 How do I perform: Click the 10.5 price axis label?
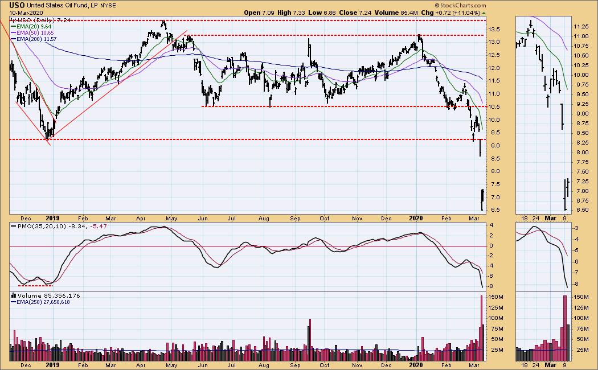pyautogui.click(x=494, y=107)
